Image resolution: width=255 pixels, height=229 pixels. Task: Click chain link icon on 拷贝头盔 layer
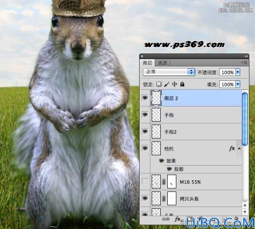tap(164, 198)
